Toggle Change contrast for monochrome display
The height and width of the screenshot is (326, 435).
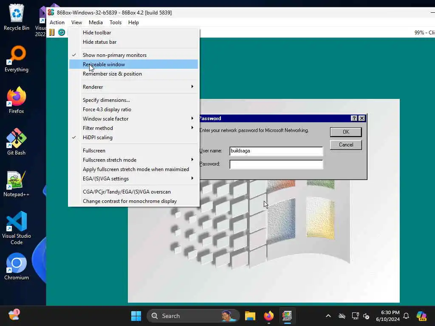point(133,201)
